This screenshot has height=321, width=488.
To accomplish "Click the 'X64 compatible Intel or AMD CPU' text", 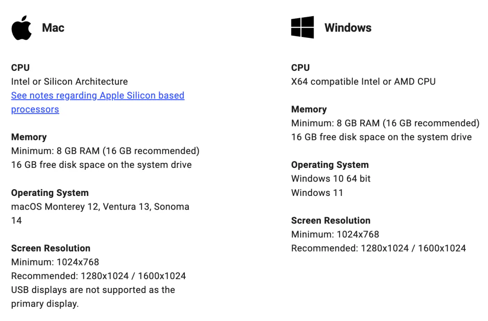I will coord(363,82).
